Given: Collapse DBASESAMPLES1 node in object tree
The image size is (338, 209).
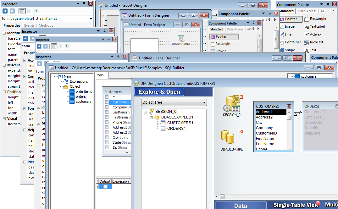Looking at the screenshot, I should coord(151,118).
